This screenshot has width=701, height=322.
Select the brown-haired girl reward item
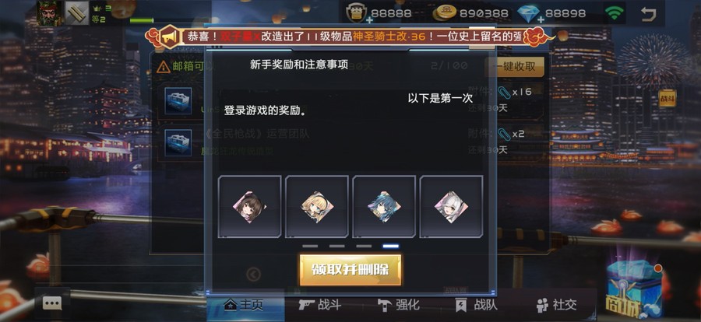click(x=249, y=207)
